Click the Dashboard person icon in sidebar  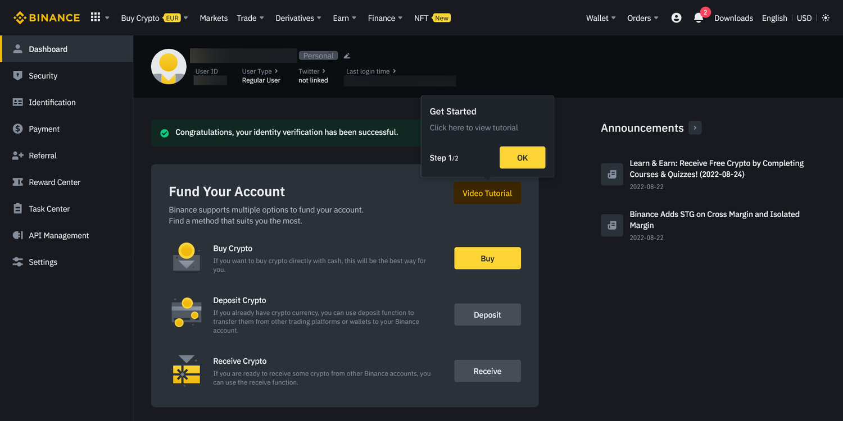[x=18, y=49]
